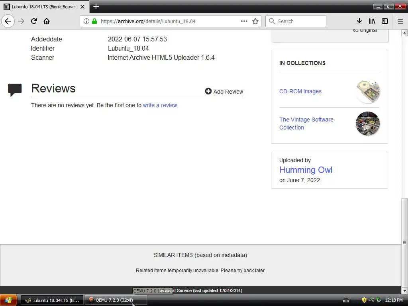Click the Addeddate value 2022-06-07 15:57:53
Image resolution: width=408 pixels, height=306 pixels.
[137, 39]
